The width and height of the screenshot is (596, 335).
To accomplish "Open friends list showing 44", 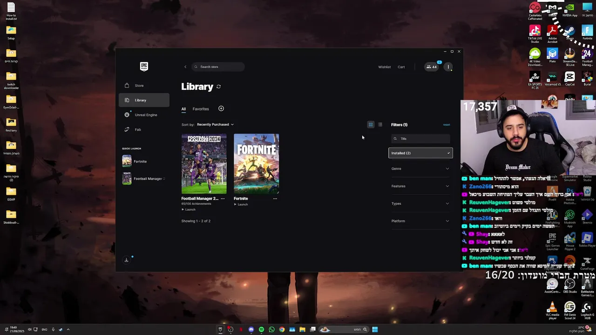I will coord(431,67).
